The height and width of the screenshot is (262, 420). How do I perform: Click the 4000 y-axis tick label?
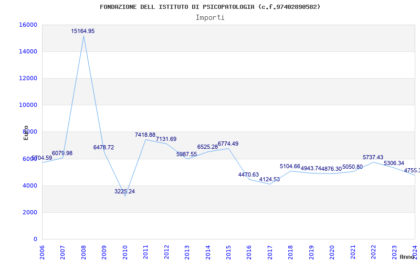point(30,186)
